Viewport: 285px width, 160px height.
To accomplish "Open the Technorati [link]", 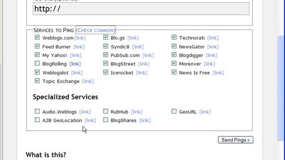I will coord(213,38).
